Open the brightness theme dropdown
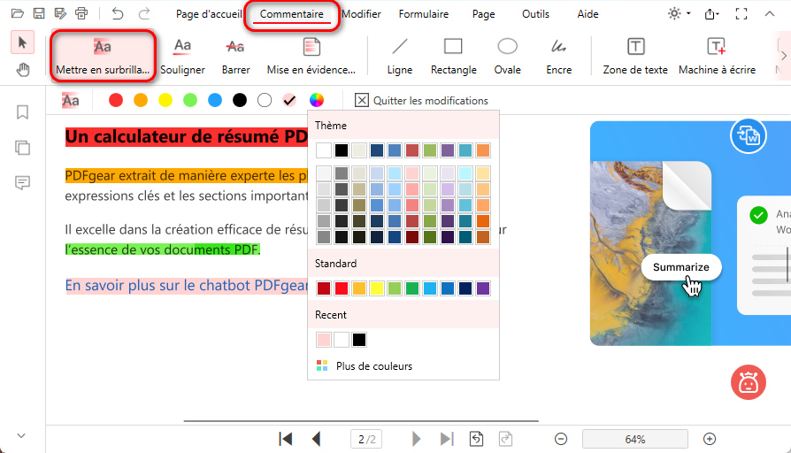 coord(679,13)
